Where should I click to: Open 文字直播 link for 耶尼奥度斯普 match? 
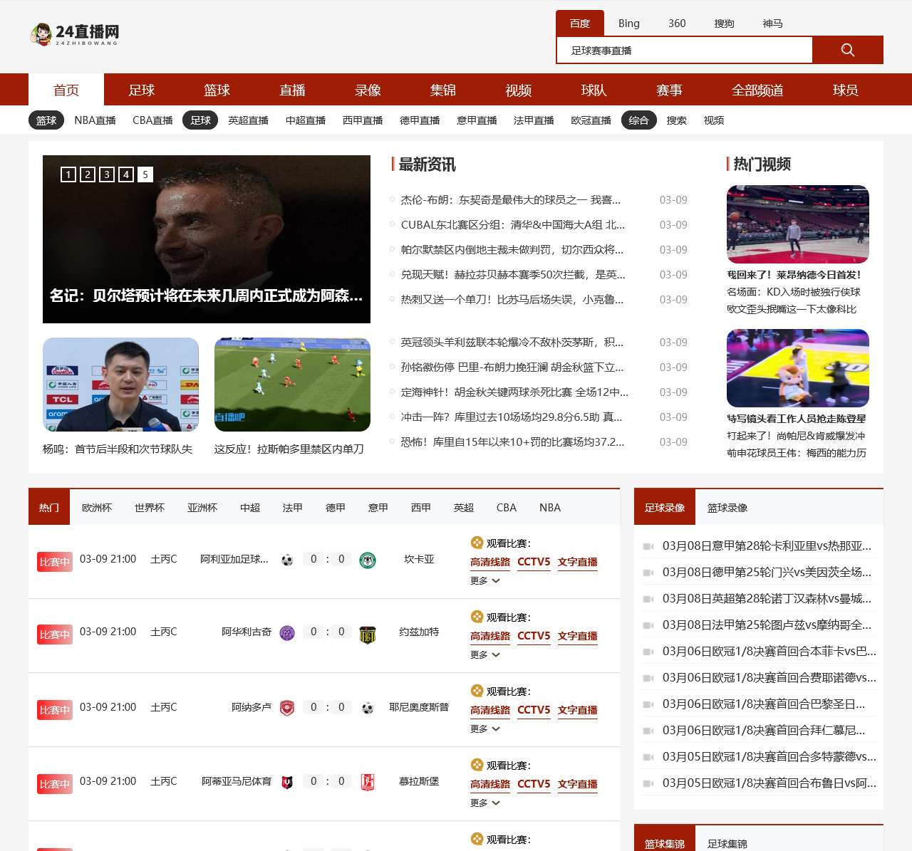578,710
